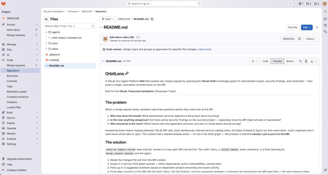This screenshot has height=175, width=328.
Task: Switch to the Preview view tab
Action: pyautogui.click(x=278, y=61)
